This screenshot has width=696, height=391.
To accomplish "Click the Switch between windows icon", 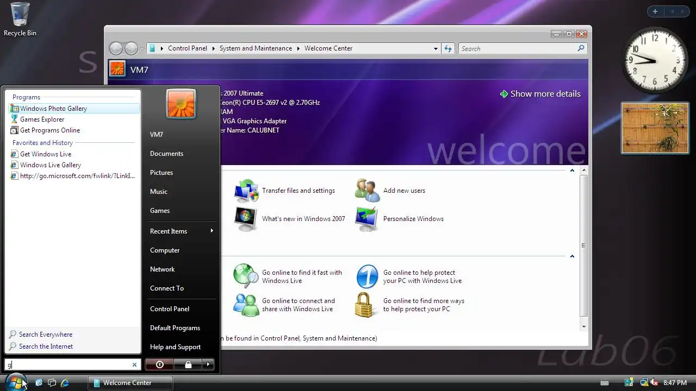I will point(52,382).
